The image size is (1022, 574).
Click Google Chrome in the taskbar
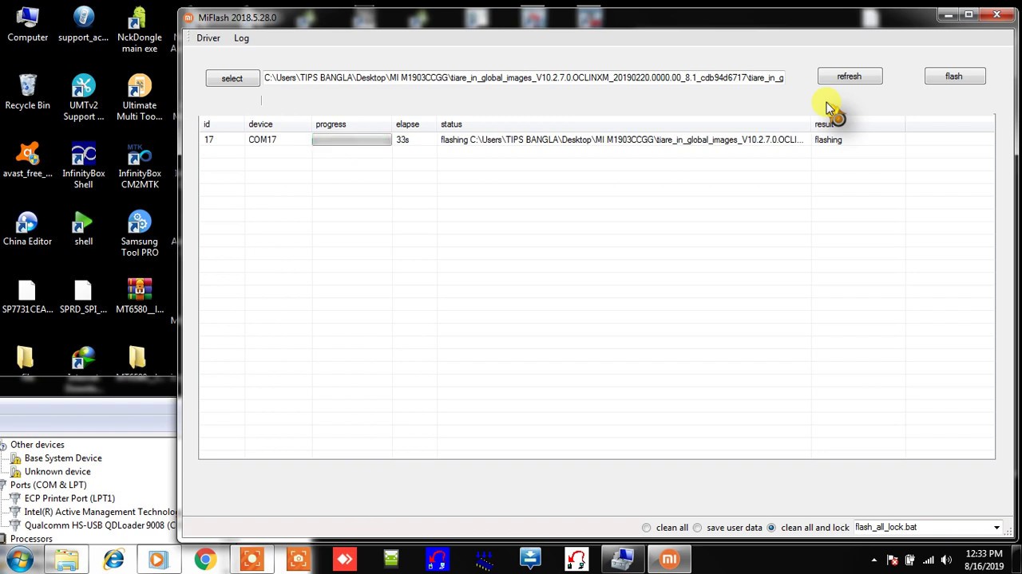click(x=204, y=559)
